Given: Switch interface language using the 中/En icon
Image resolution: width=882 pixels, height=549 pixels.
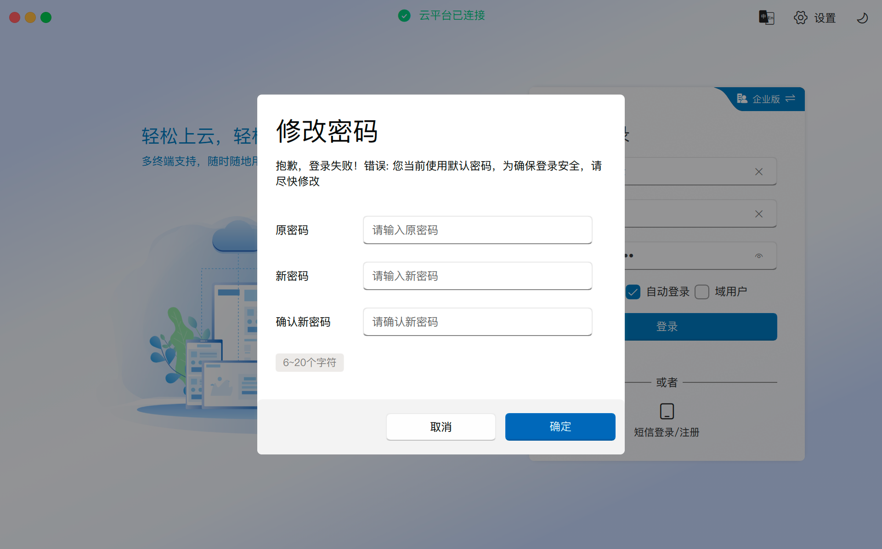Looking at the screenshot, I should coord(766,17).
